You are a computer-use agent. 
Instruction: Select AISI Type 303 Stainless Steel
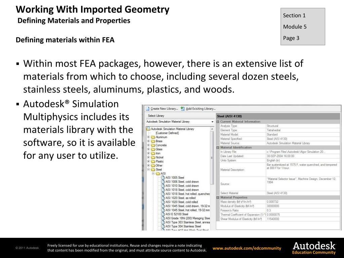(x=188, y=222)
